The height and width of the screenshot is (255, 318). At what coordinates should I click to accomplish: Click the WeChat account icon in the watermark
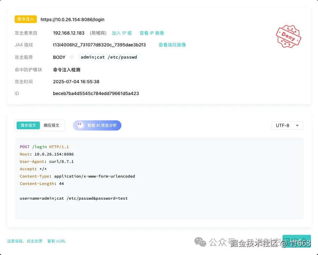[x=201, y=243]
